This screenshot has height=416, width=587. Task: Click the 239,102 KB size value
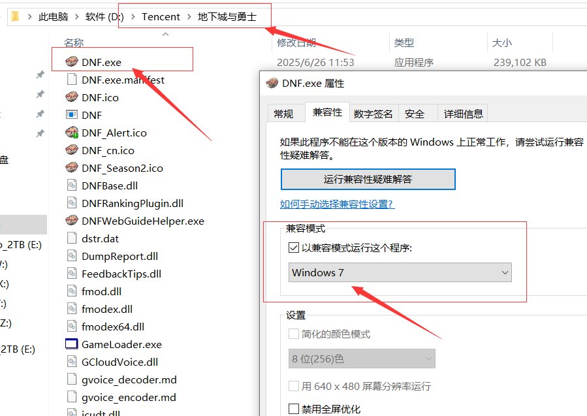pyautogui.click(x=520, y=62)
